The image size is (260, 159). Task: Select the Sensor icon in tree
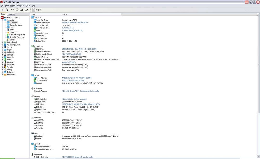[8, 40]
